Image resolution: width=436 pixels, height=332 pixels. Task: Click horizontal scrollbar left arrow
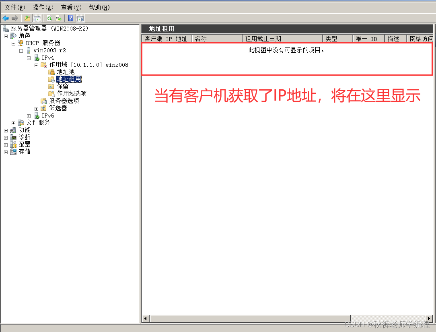click(x=146, y=318)
